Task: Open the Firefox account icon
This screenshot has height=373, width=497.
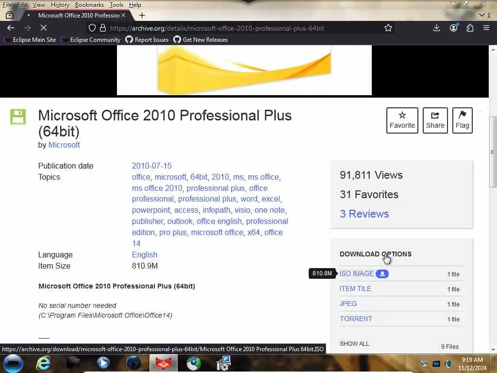Action: click(x=454, y=28)
